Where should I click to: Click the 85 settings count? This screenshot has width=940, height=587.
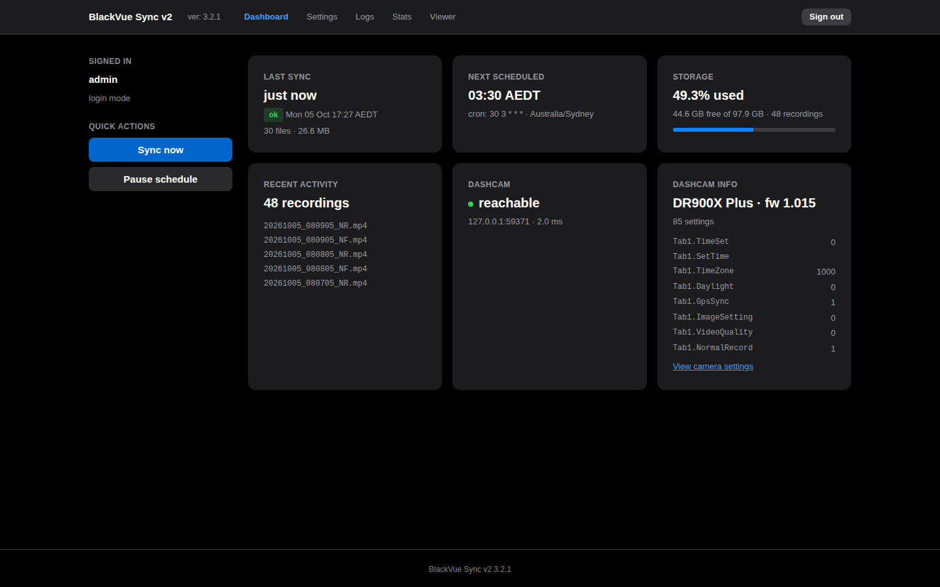coord(693,222)
